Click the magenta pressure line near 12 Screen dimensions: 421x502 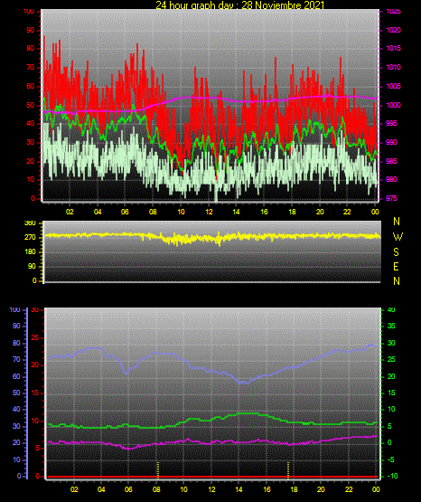209,98
